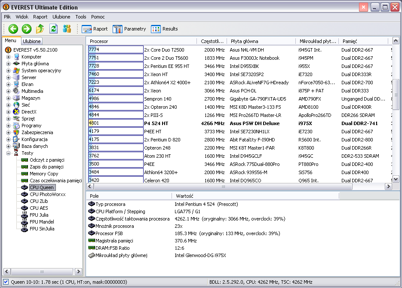Open the Raport toolbar button

pos(95,29)
